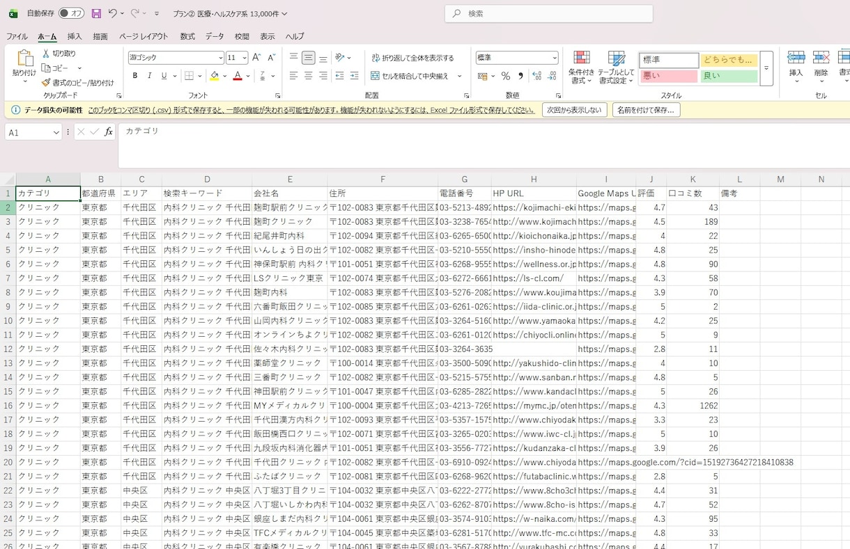Open the View tab (表示)
This screenshot has width=850, height=549.
coord(268,36)
